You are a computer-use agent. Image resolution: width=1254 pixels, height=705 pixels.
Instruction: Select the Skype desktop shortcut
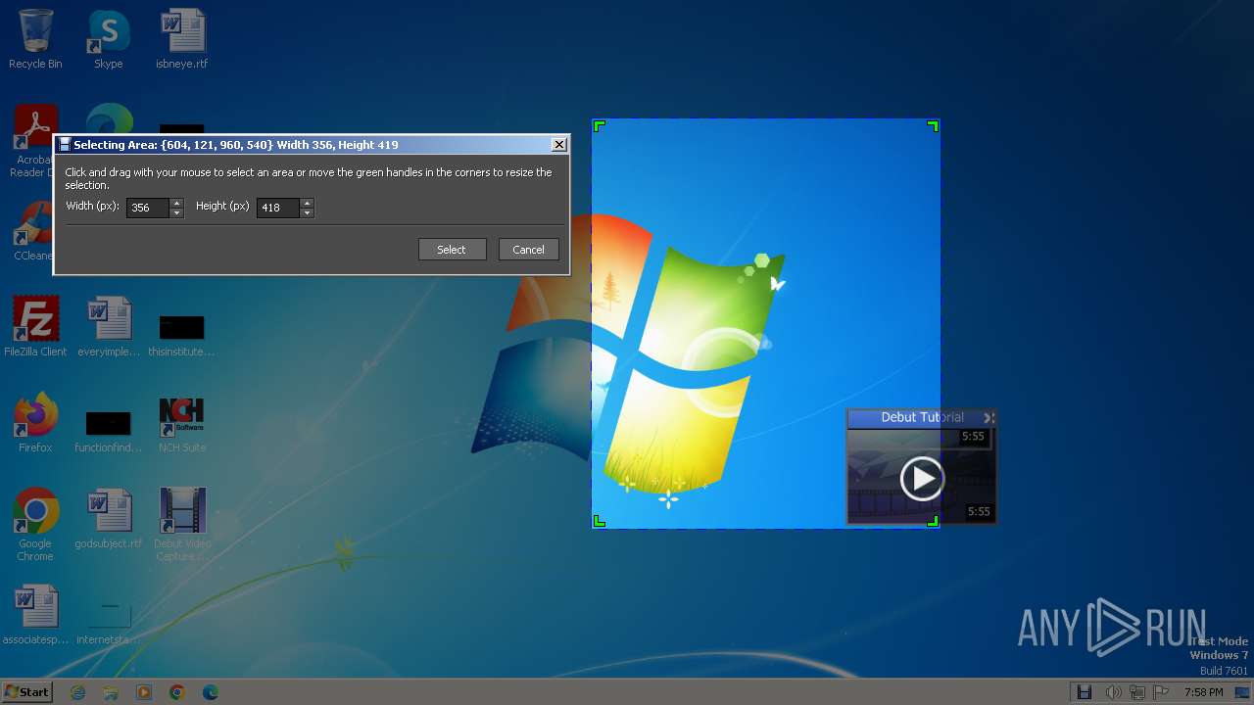pyautogui.click(x=109, y=39)
